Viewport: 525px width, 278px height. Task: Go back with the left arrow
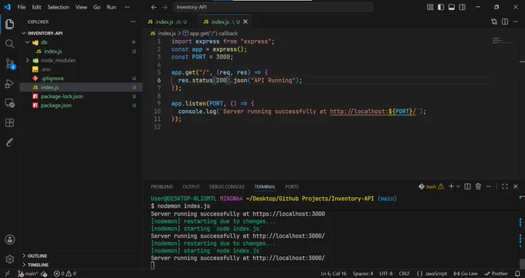pos(154,7)
